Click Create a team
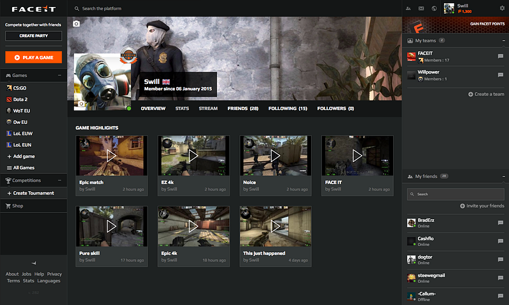Screen dimensions: 509x305 click(x=486, y=94)
